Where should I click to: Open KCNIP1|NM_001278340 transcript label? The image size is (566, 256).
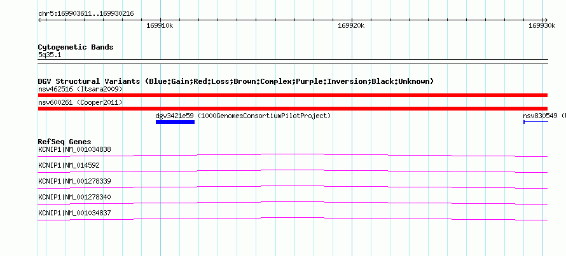pos(74,197)
